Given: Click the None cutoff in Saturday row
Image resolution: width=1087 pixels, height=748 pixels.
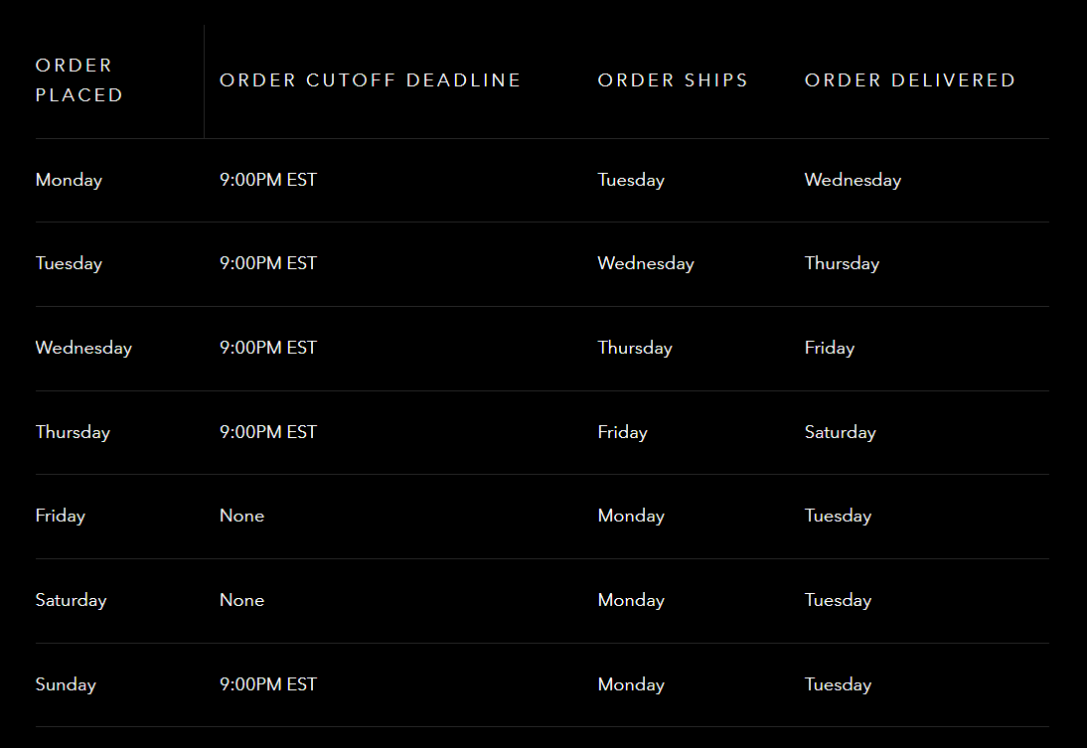Looking at the screenshot, I should tap(241, 600).
